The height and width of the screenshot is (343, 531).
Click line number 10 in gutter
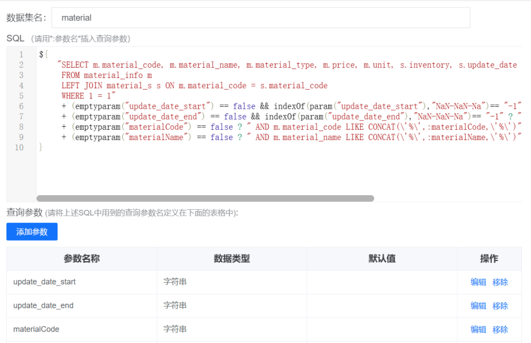(19, 148)
